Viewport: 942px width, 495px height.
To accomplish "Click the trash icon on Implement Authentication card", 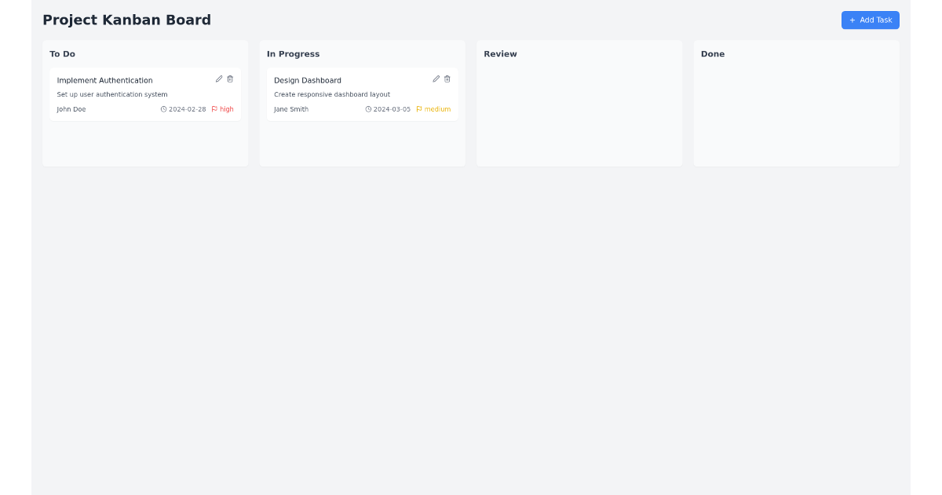I will click(230, 79).
